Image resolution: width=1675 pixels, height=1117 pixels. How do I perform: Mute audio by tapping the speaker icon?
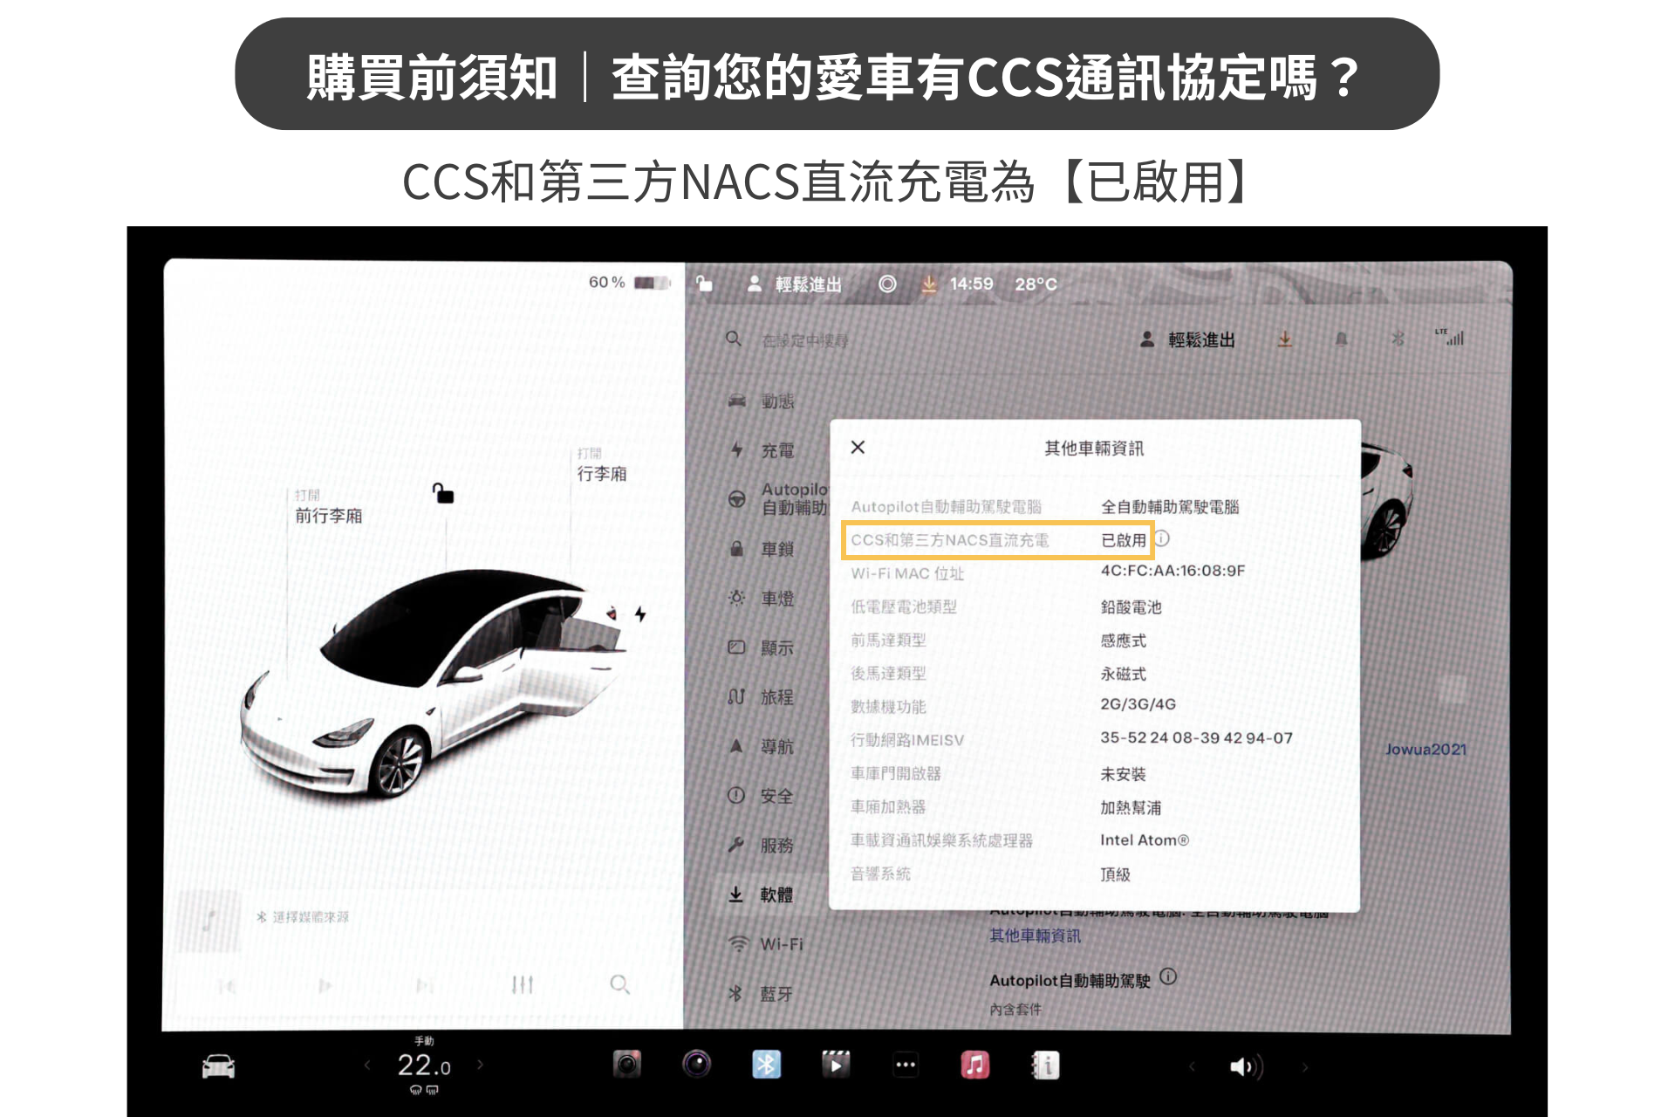(x=1246, y=1066)
